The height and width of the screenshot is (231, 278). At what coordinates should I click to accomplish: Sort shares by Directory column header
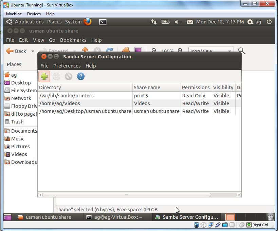[x=85, y=87]
